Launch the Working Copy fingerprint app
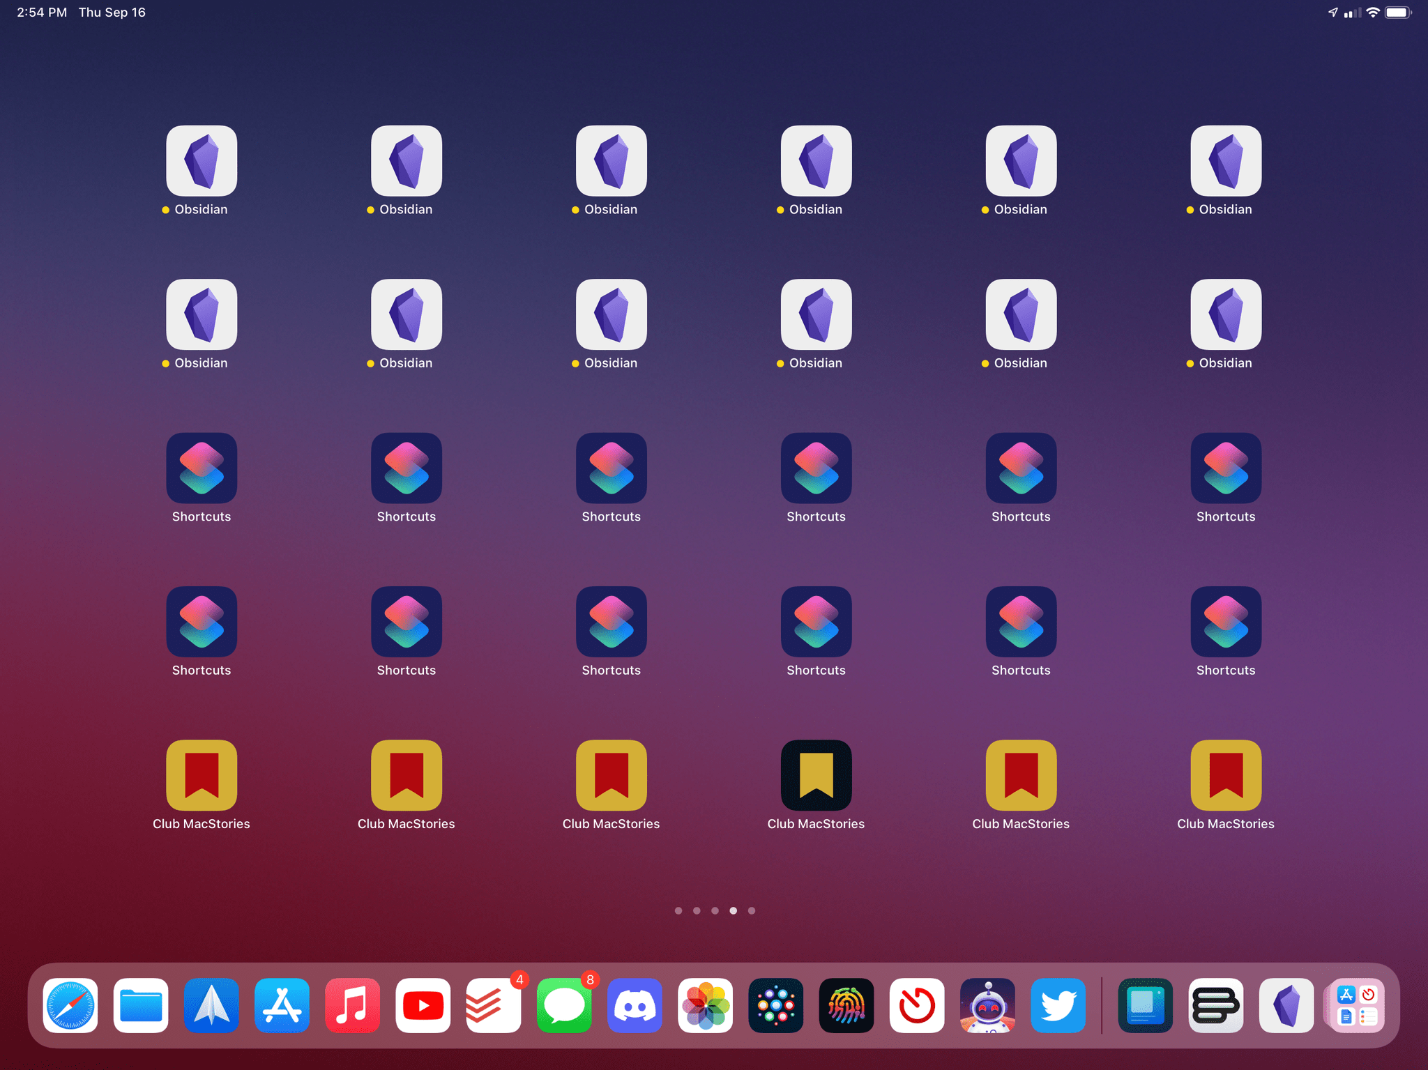The width and height of the screenshot is (1428, 1070). tap(846, 1005)
